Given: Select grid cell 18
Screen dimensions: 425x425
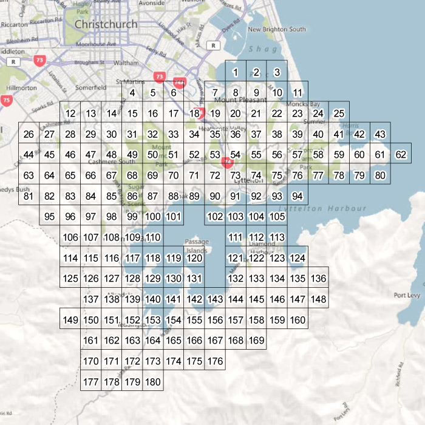Looking at the screenshot, I should [x=194, y=112].
